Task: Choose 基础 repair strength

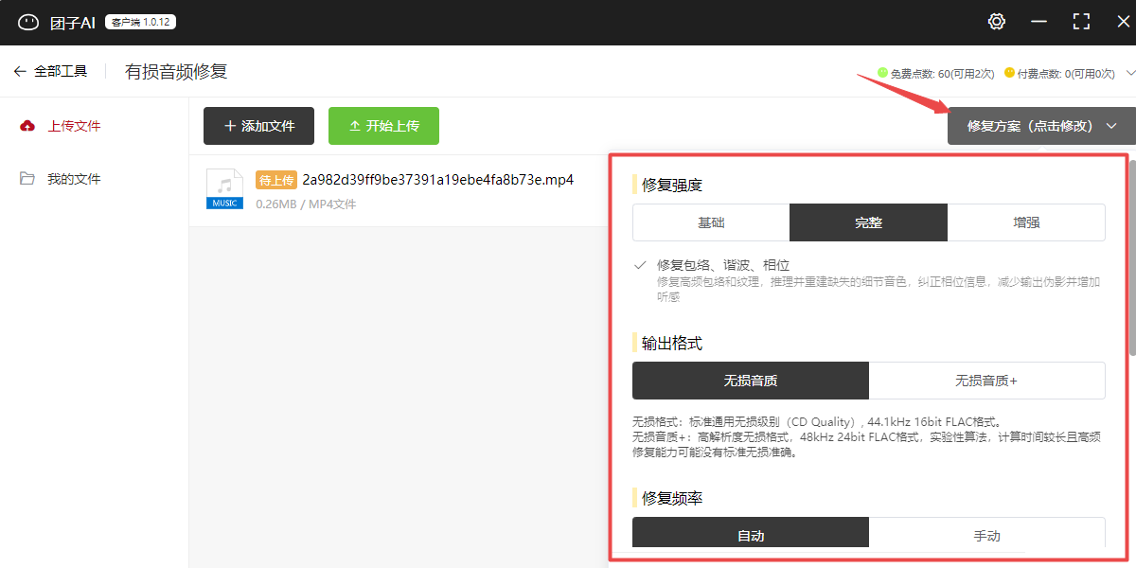Action: (x=711, y=222)
